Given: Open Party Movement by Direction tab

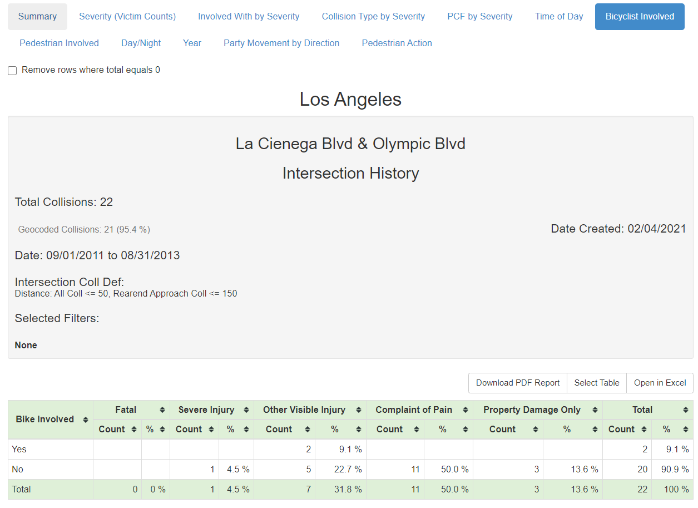Looking at the screenshot, I should pyautogui.click(x=281, y=43).
